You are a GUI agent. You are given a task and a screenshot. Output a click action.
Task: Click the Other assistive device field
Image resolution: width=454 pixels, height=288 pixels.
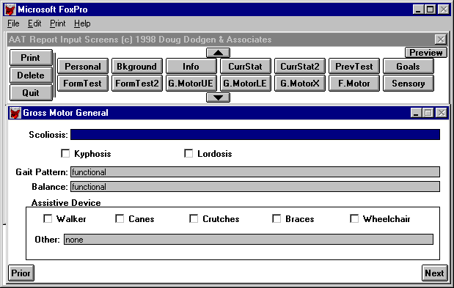tap(249, 239)
